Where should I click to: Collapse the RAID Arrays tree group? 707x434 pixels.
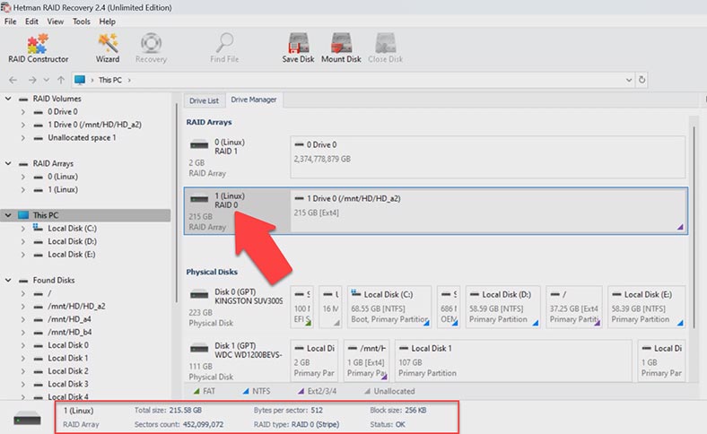8,163
